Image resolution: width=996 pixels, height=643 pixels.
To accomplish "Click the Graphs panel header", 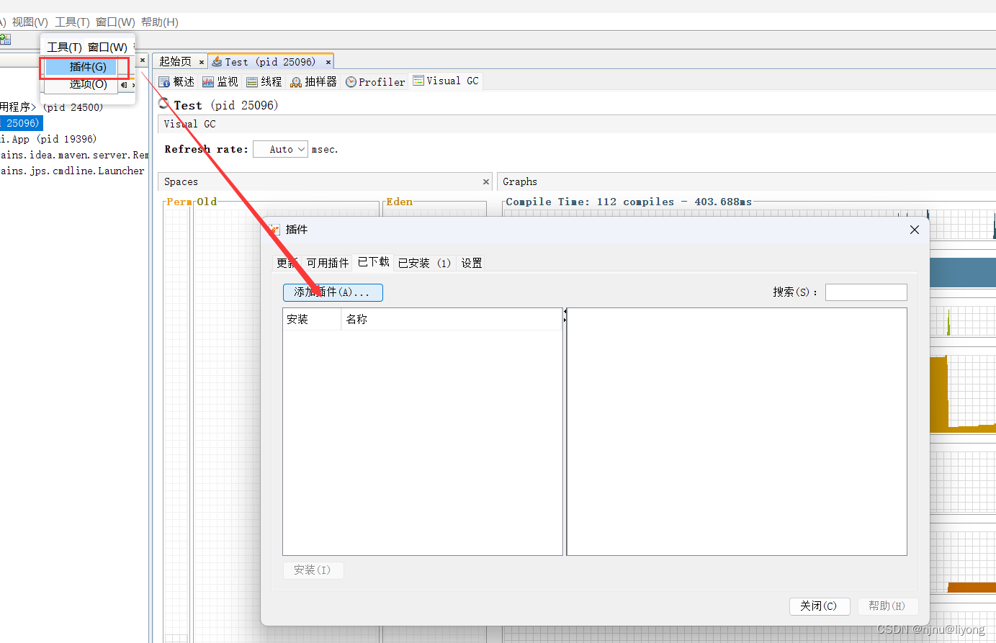I will (746, 181).
